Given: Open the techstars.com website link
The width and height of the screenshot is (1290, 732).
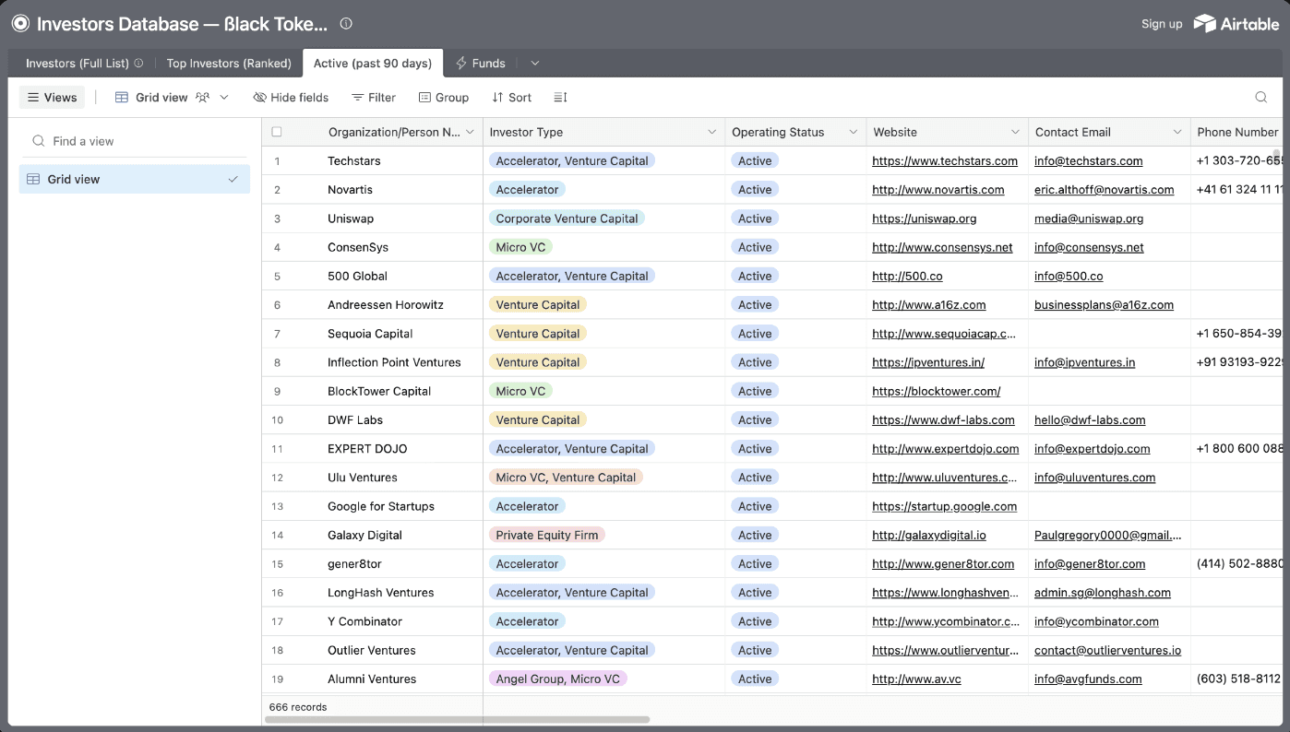Looking at the screenshot, I should pyautogui.click(x=945, y=160).
